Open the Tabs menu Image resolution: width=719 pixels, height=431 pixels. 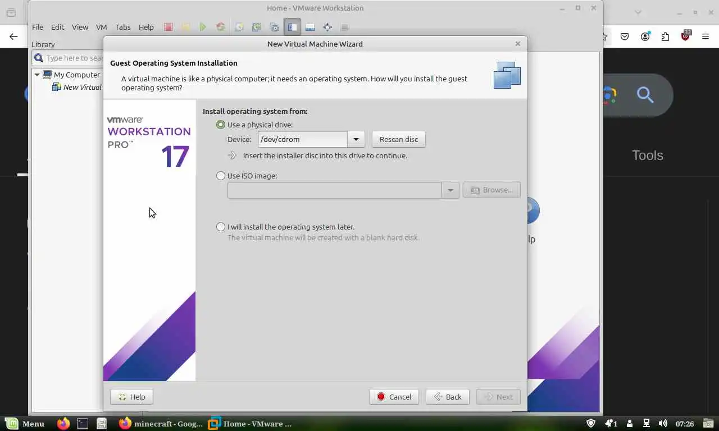[x=122, y=27]
